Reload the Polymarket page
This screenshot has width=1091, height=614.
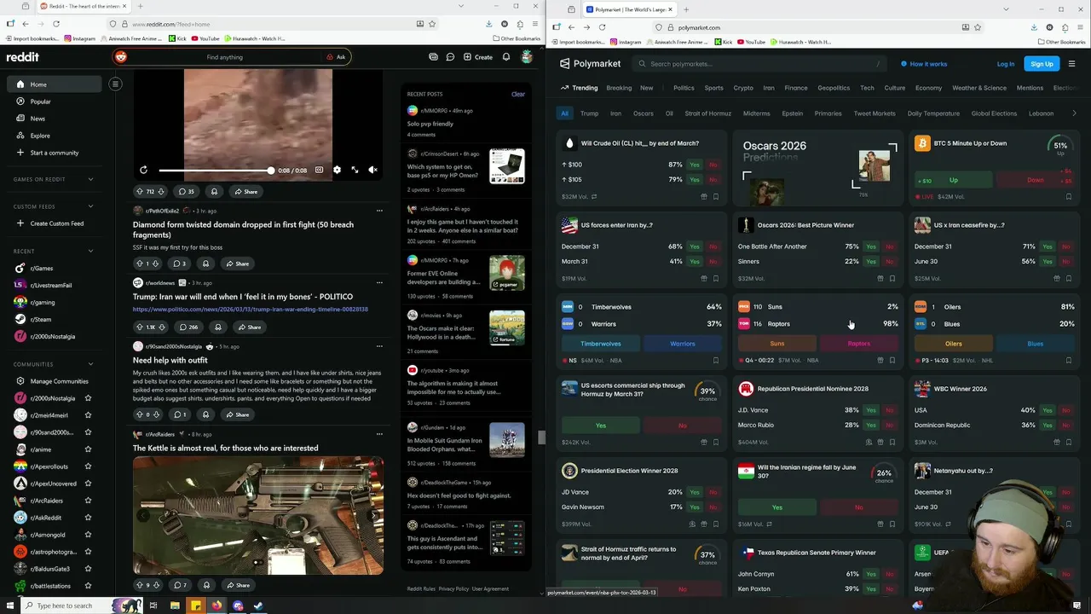(602, 27)
